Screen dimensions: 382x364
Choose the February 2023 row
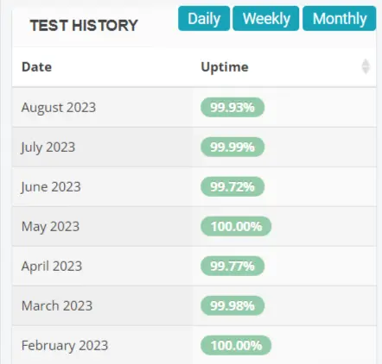click(194, 345)
